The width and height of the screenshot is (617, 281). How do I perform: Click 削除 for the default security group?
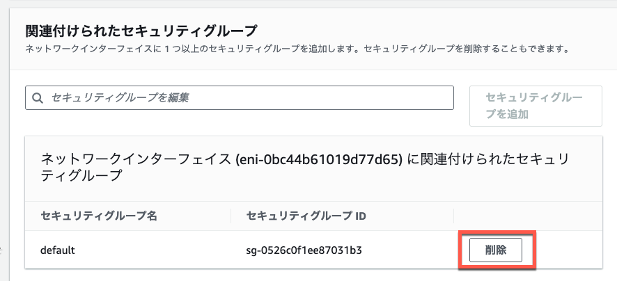[x=495, y=250]
